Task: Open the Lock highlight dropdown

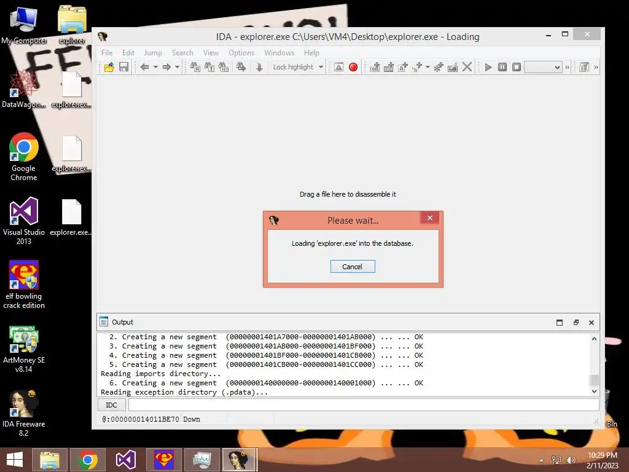Action: click(321, 67)
